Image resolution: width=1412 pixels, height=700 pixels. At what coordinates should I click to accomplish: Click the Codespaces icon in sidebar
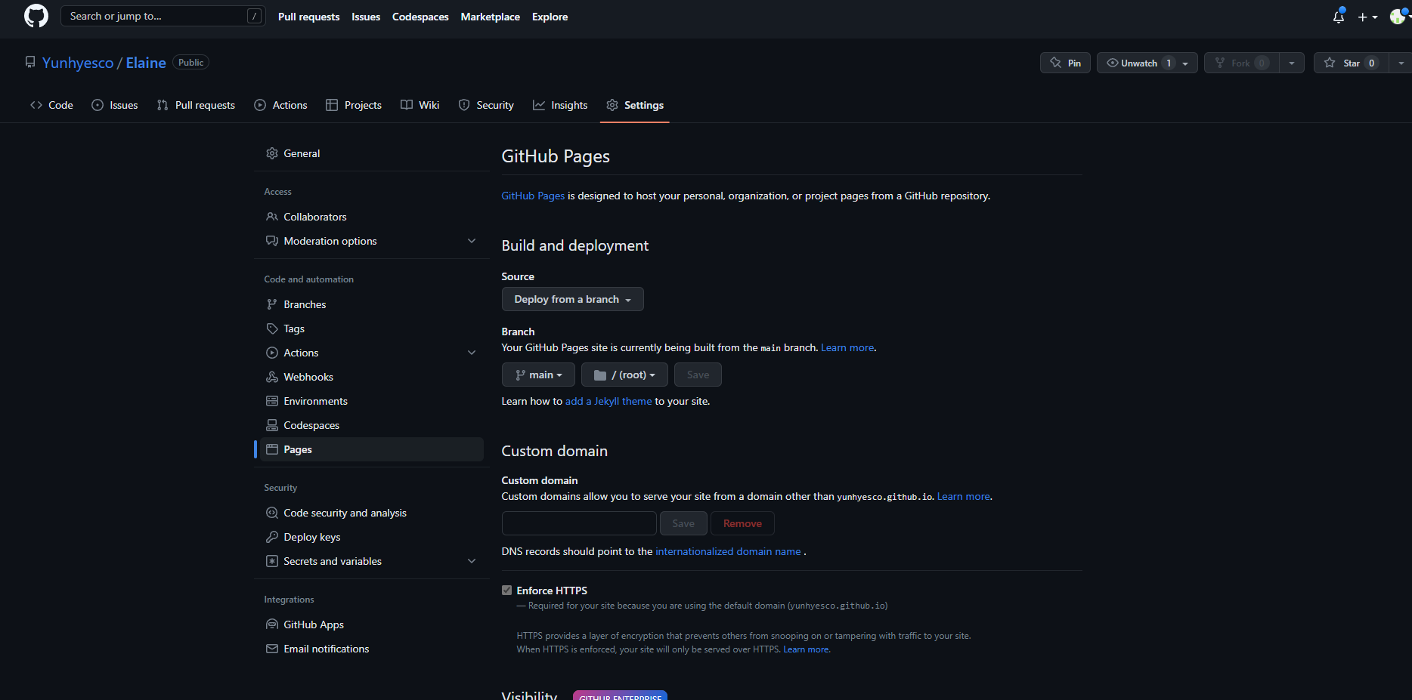pyautogui.click(x=272, y=425)
